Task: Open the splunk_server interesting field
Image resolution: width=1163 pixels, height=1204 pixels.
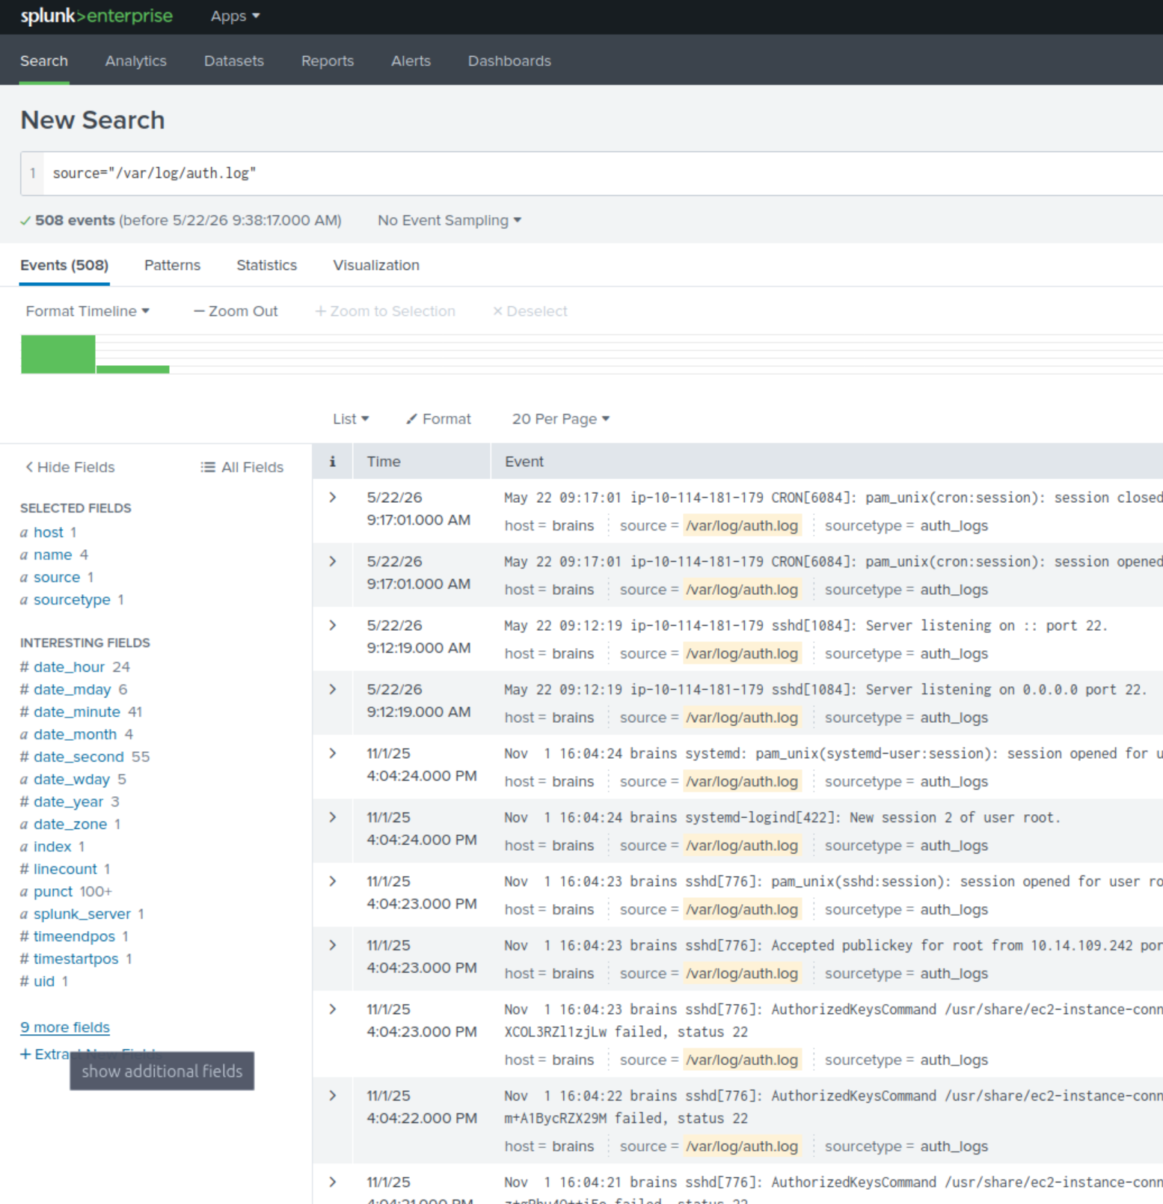Action: 82,914
